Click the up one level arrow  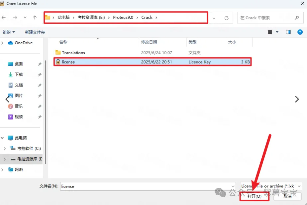pos(35,18)
